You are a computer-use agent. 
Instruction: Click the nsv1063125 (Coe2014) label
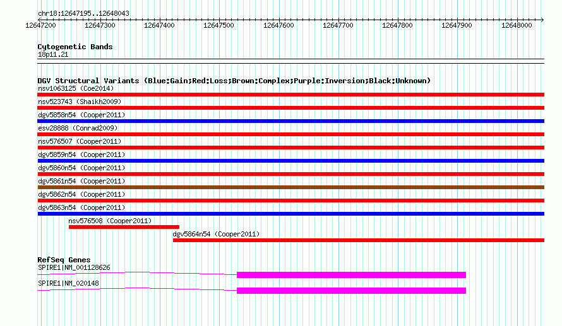[x=76, y=88]
